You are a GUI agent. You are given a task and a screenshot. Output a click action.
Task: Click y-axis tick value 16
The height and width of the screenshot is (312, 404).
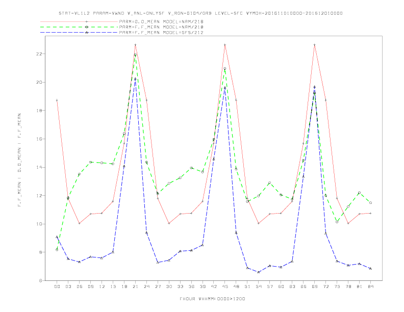[39, 139]
